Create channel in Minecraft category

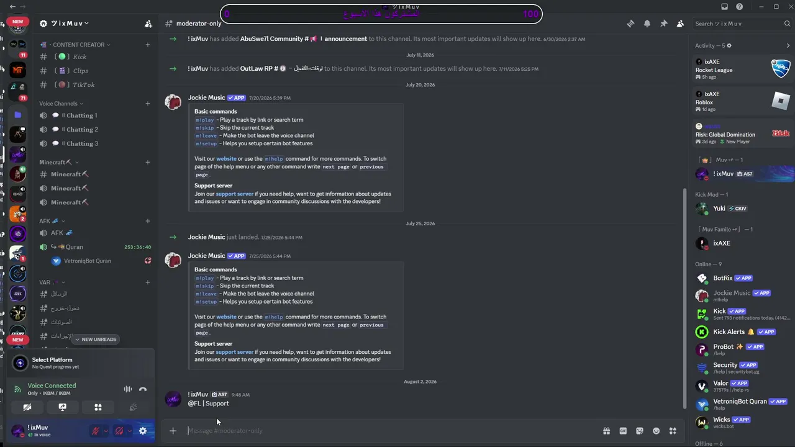(x=148, y=163)
